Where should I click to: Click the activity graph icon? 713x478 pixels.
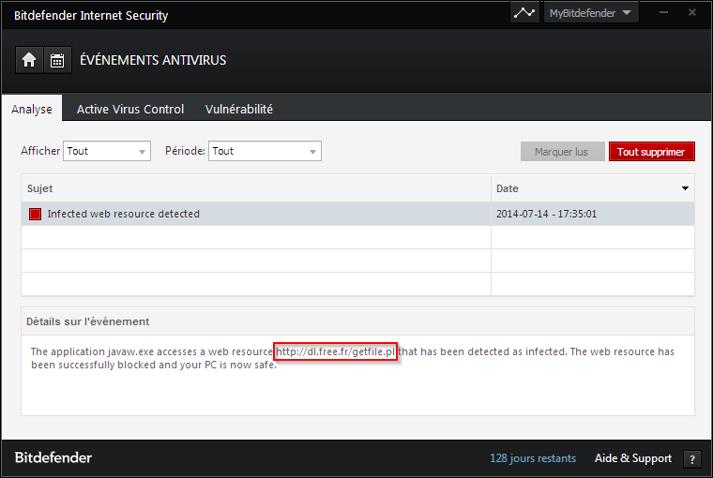(x=524, y=13)
